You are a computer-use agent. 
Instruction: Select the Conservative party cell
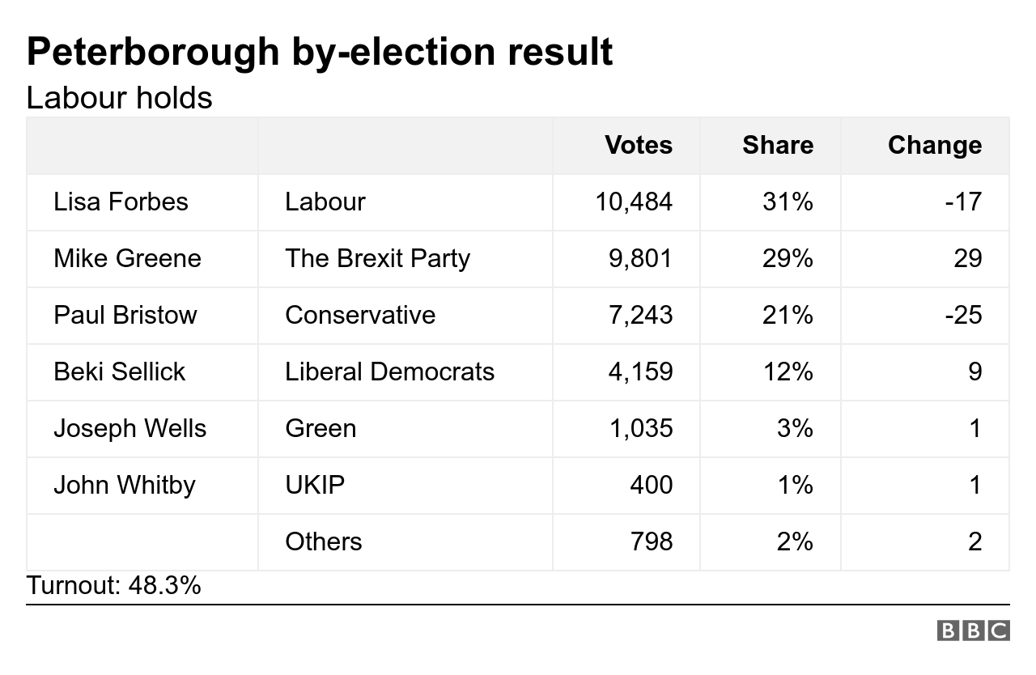(360, 315)
